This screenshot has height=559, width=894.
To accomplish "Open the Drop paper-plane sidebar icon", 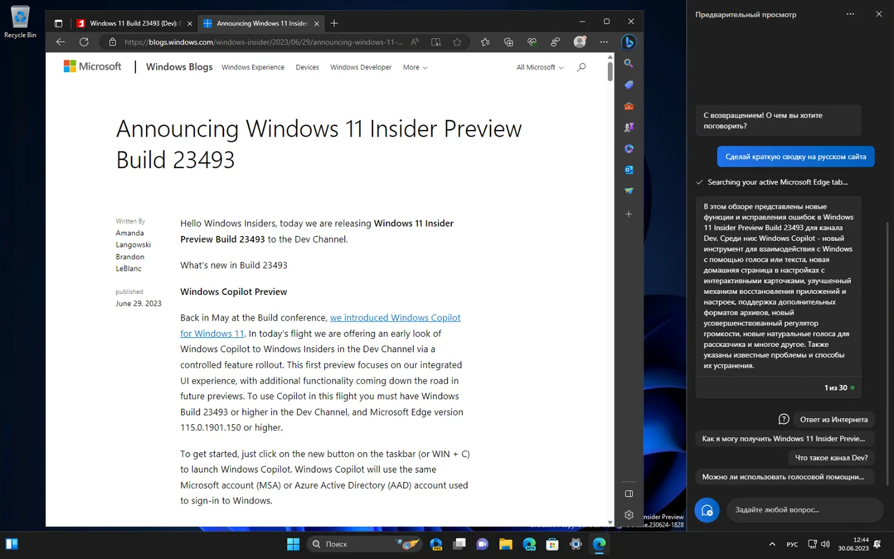I will 628,191.
